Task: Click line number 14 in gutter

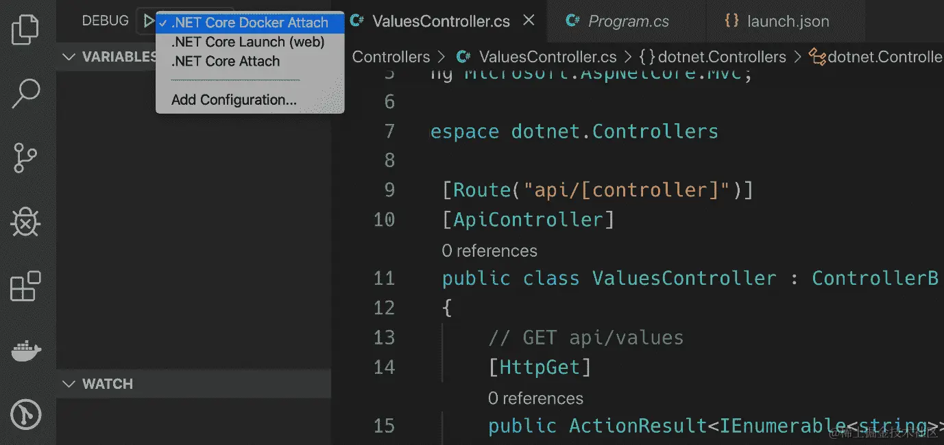Action: pos(384,367)
